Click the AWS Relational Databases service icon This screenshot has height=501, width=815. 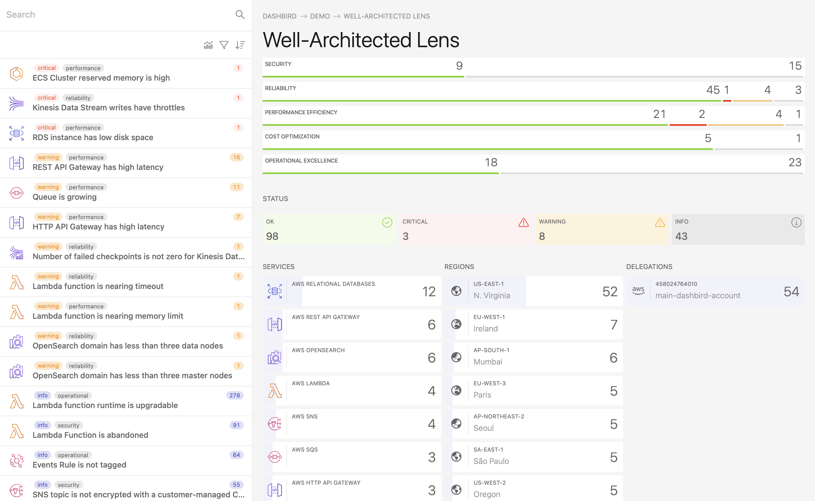pos(275,291)
